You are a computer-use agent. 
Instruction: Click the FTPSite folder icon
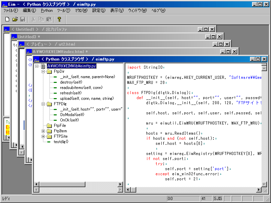click(49, 136)
